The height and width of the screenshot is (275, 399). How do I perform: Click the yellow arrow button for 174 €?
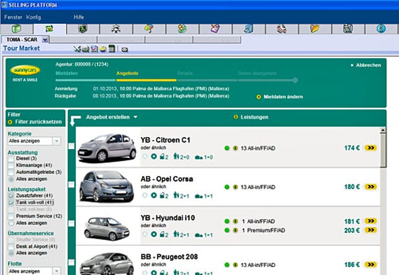click(371, 147)
